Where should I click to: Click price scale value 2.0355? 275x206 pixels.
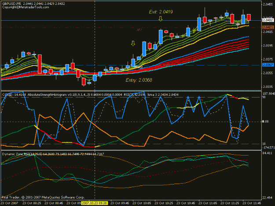(x=268, y=73)
